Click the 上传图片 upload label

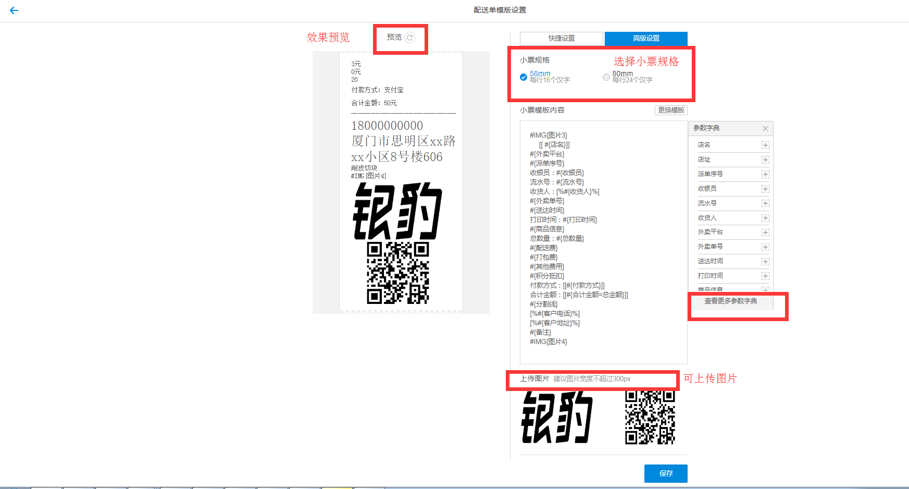(x=534, y=378)
